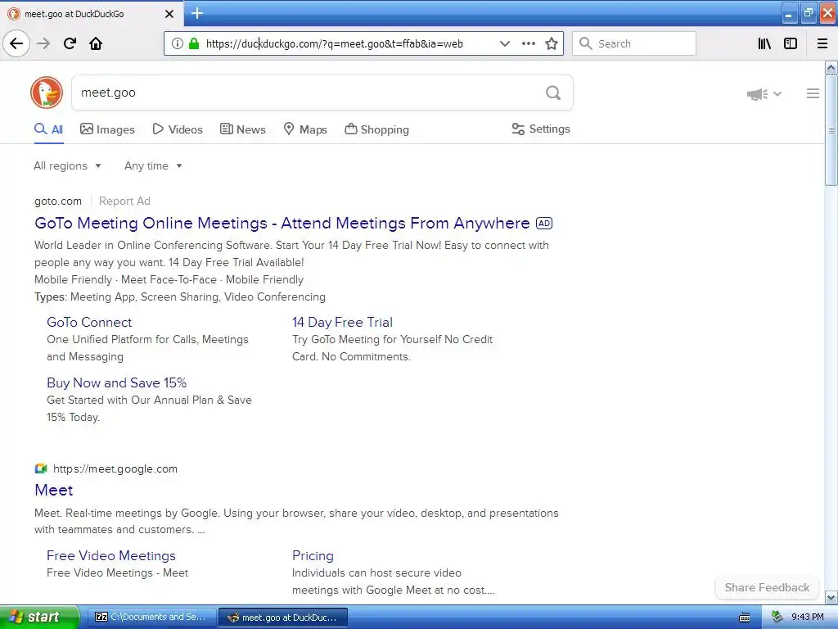Image resolution: width=838 pixels, height=629 pixels.
Task: Reload the current page
Action: (x=70, y=43)
